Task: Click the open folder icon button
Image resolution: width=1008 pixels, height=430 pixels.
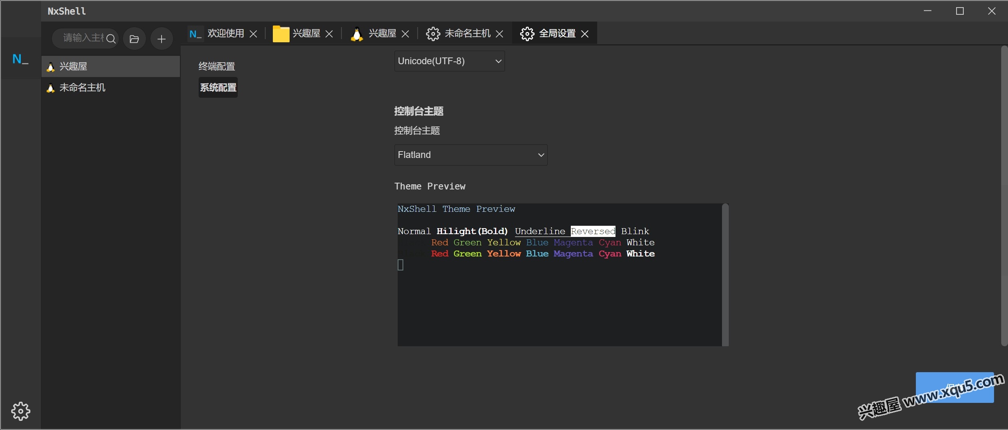Action: (134, 39)
